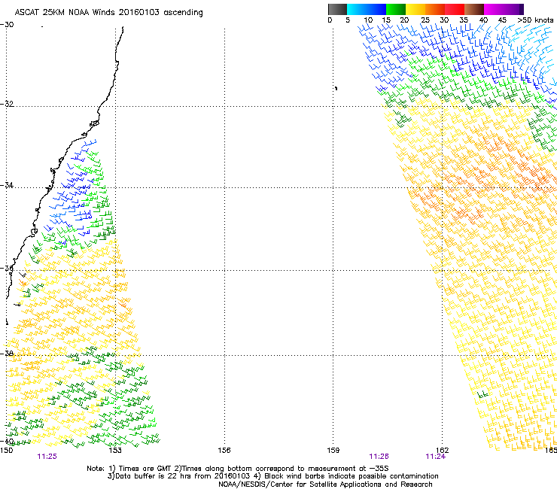The width and height of the screenshot is (557, 489).
Task: Click the purple '11:24' pass time
Action: point(436,457)
